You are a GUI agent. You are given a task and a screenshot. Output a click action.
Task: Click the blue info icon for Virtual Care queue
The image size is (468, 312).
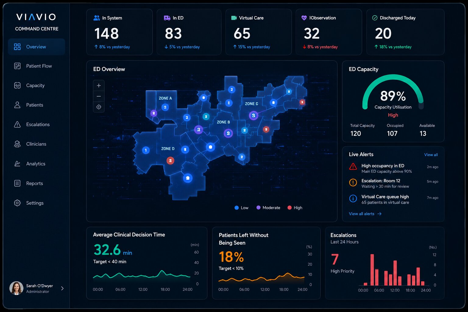point(353,199)
